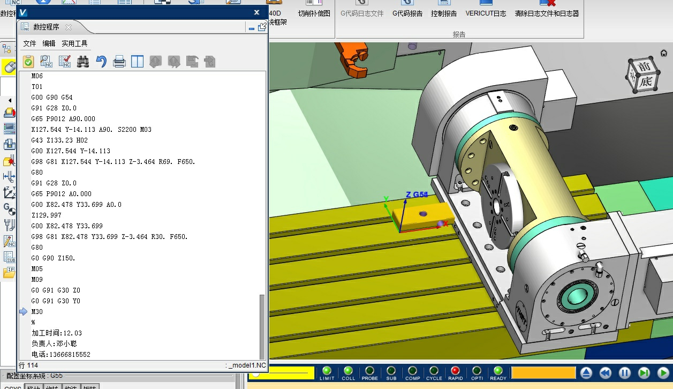Screen dimensions: 673x389
Task: Collapse the left sidebar with black arrow
Action: coord(10,100)
